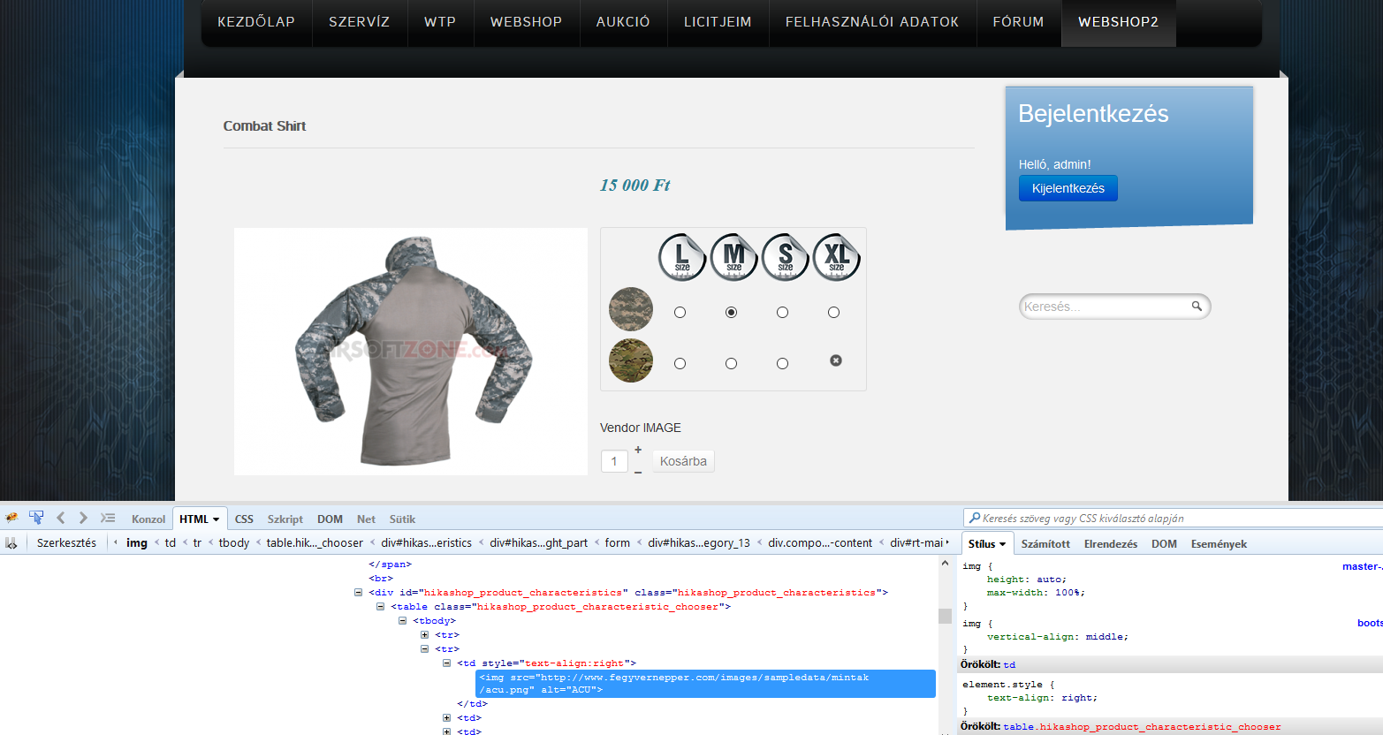Activate the element inspector pointer tool
The image size is (1383, 735).
tap(36, 518)
